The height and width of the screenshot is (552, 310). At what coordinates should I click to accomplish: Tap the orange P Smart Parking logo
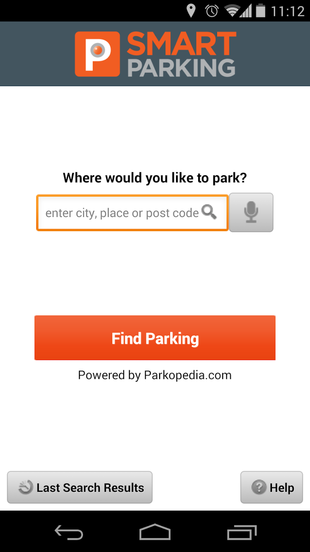(x=97, y=54)
